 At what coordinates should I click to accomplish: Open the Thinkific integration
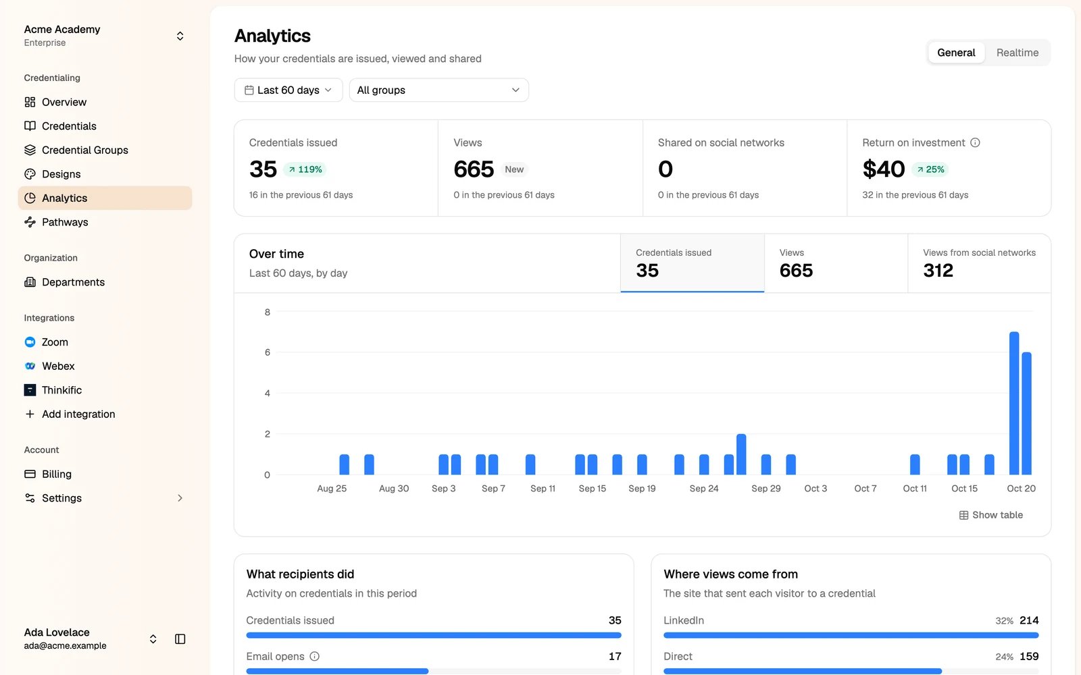click(x=105, y=390)
